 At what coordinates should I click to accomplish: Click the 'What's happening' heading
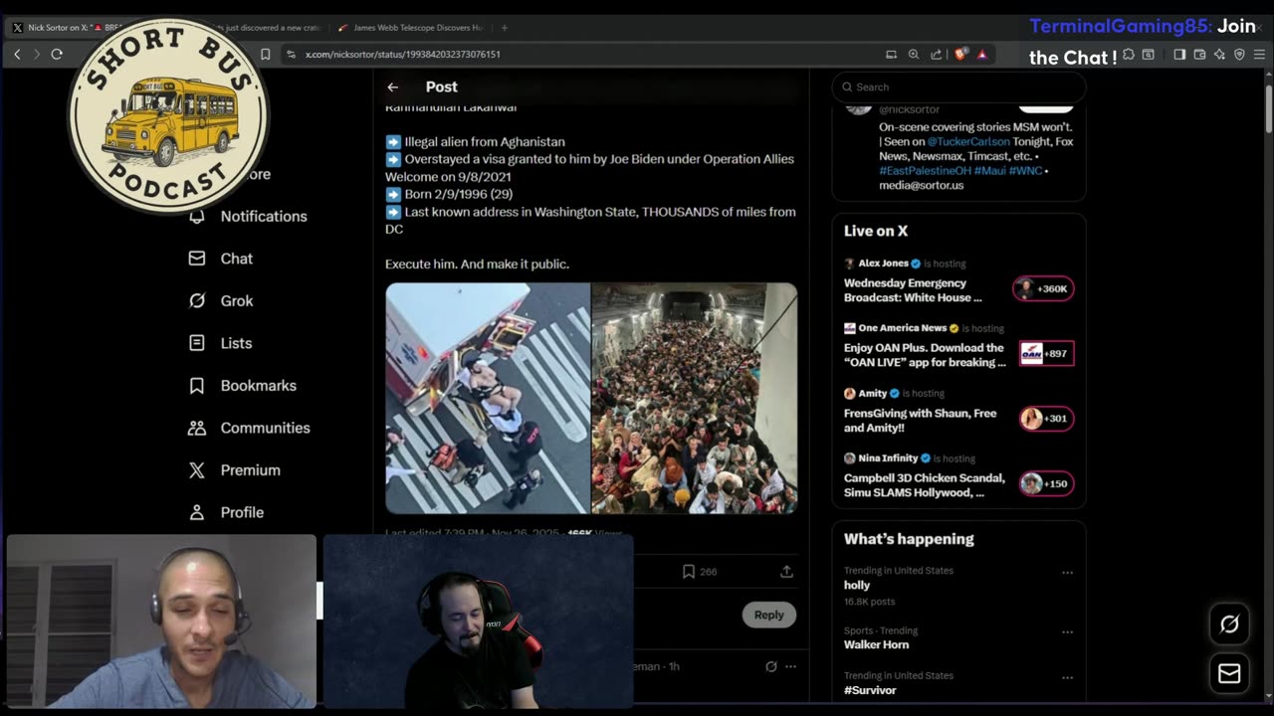click(x=909, y=539)
